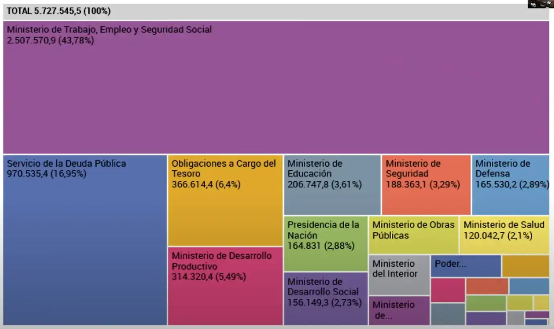The width and height of the screenshot is (554, 329).
Task: Select the small unlabeled orange-red tile under Poder
Action: point(487,286)
